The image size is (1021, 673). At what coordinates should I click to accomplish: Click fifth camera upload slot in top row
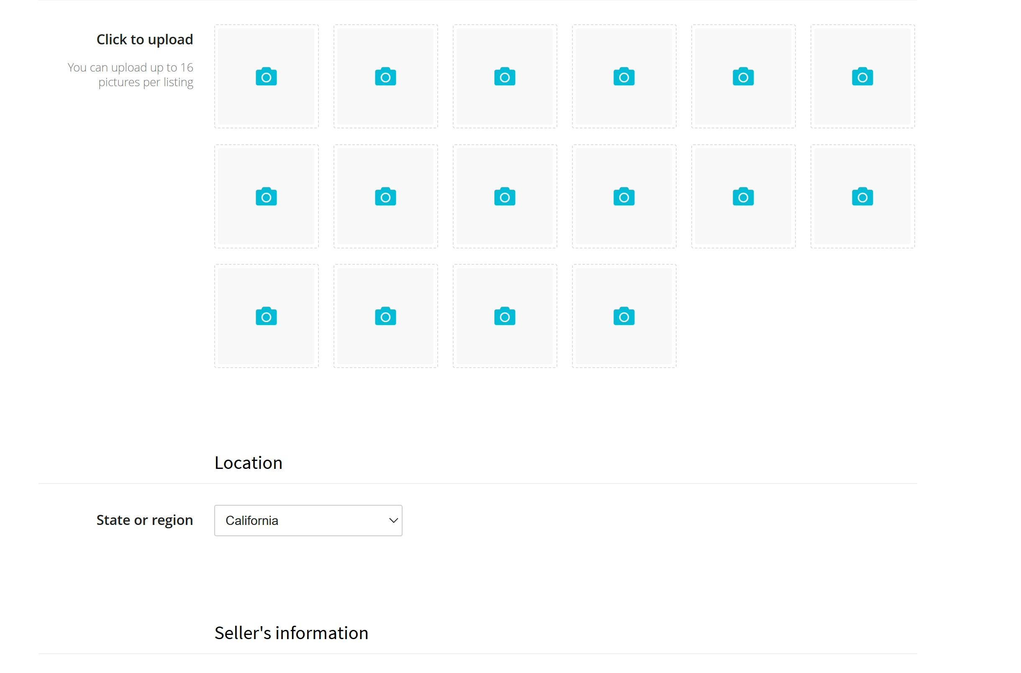point(743,77)
